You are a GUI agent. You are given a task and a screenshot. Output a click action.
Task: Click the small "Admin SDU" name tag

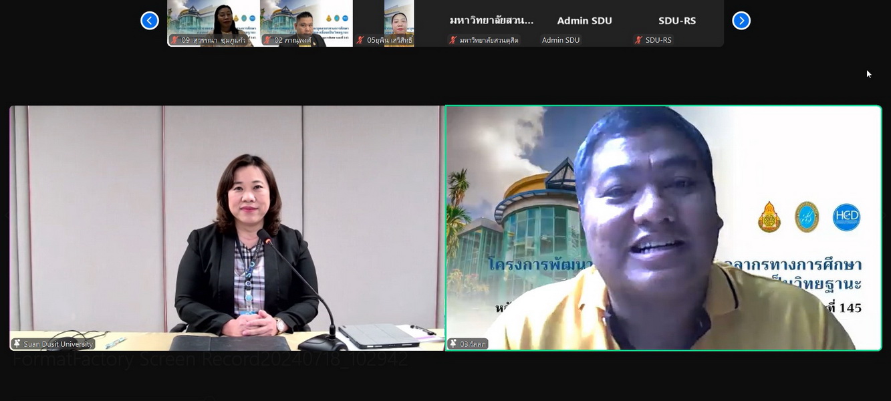click(561, 40)
